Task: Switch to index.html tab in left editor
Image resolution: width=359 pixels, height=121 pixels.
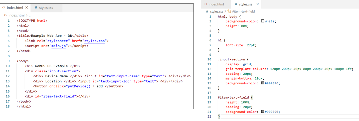Action: 15,7
